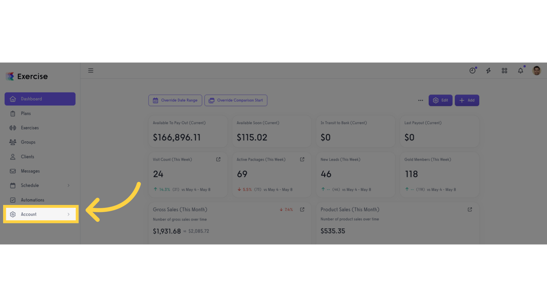Viewport: 547px width, 307px height.
Task: Select Clients in the sidebar
Action: pyautogui.click(x=27, y=157)
